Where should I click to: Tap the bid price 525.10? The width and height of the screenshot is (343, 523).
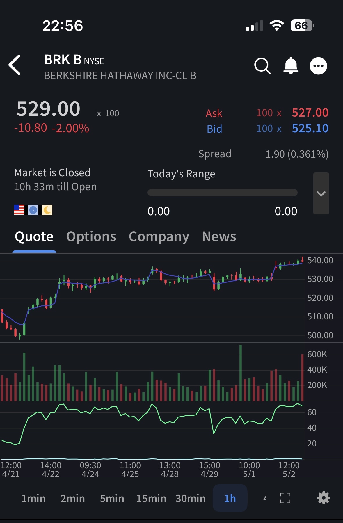pos(310,128)
